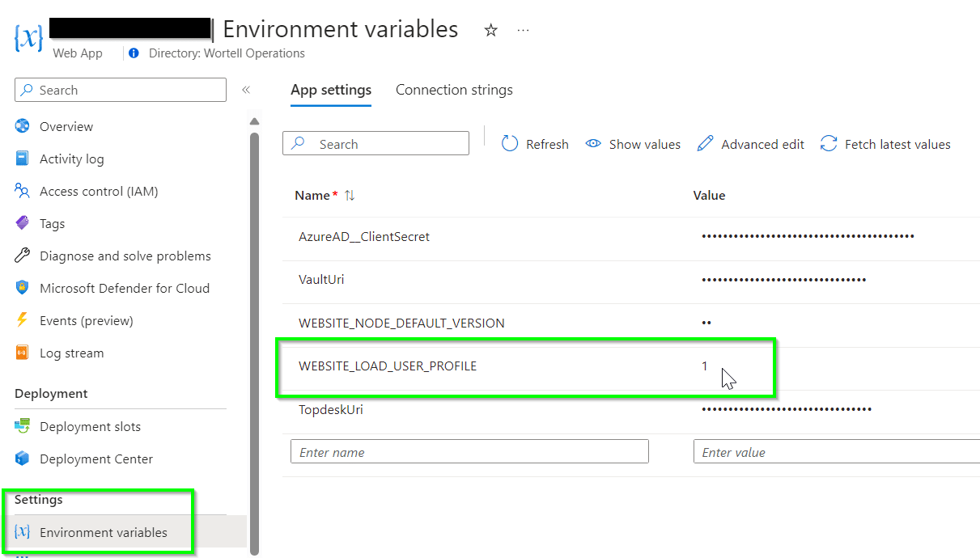Open the Tags blade

coord(53,223)
